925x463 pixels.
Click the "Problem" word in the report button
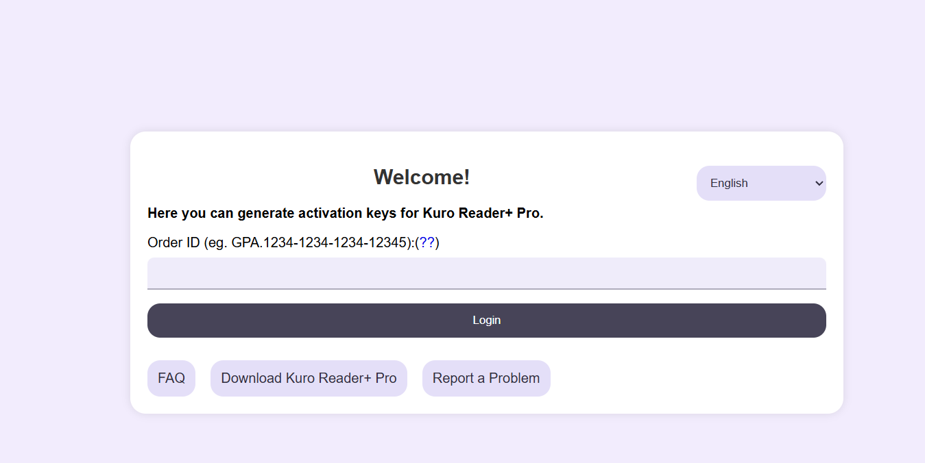click(x=514, y=378)
